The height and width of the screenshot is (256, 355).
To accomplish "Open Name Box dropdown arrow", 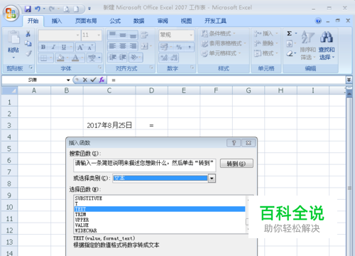I will 68,80.
